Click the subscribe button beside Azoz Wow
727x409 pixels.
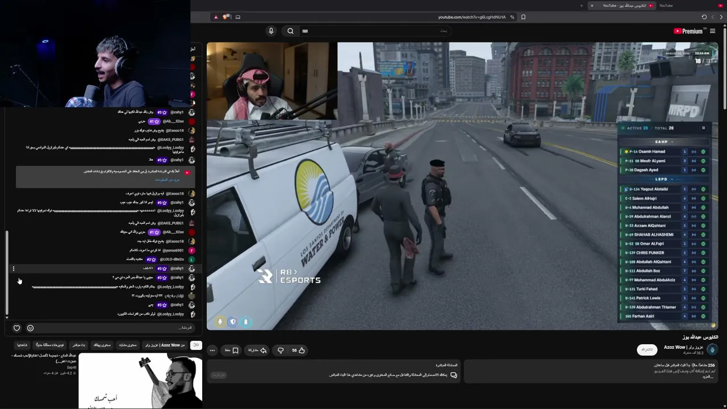(647, 350)
